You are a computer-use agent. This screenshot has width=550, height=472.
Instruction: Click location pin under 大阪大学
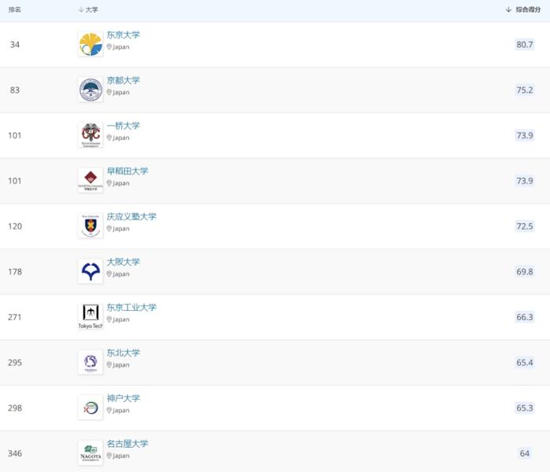[109, 274]
